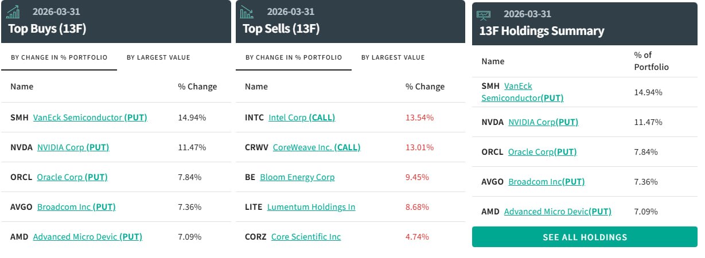Click the Top Sells declining chart icon
This screenshot has height=258, width=705.
click(x=247, y=12)
